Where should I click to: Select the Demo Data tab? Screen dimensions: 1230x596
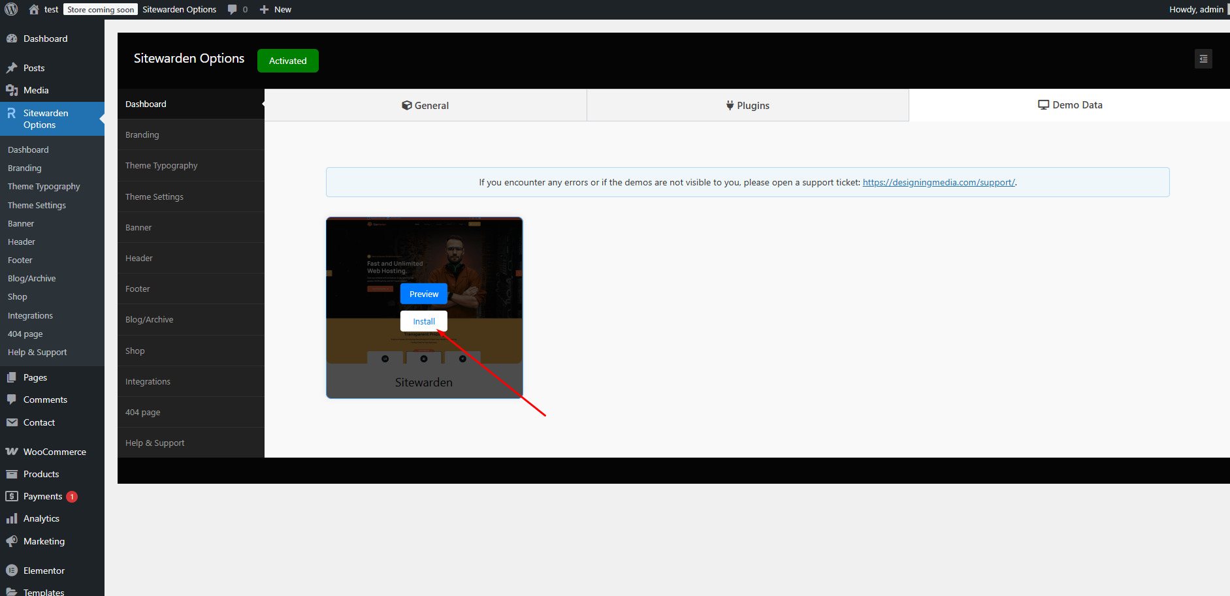(x=1069, y=105)
